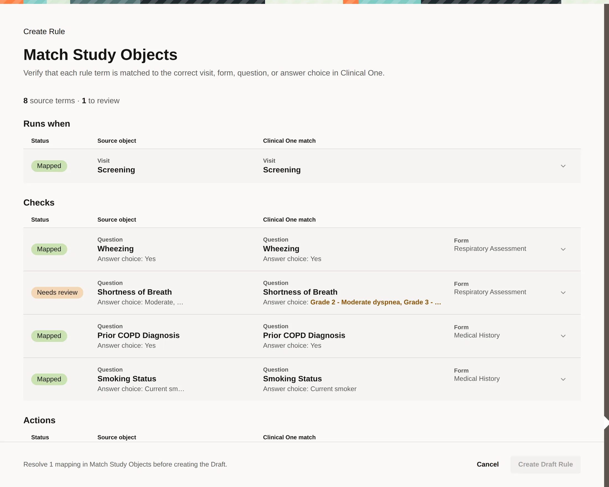Click the Checks section heading

point(39,203)
